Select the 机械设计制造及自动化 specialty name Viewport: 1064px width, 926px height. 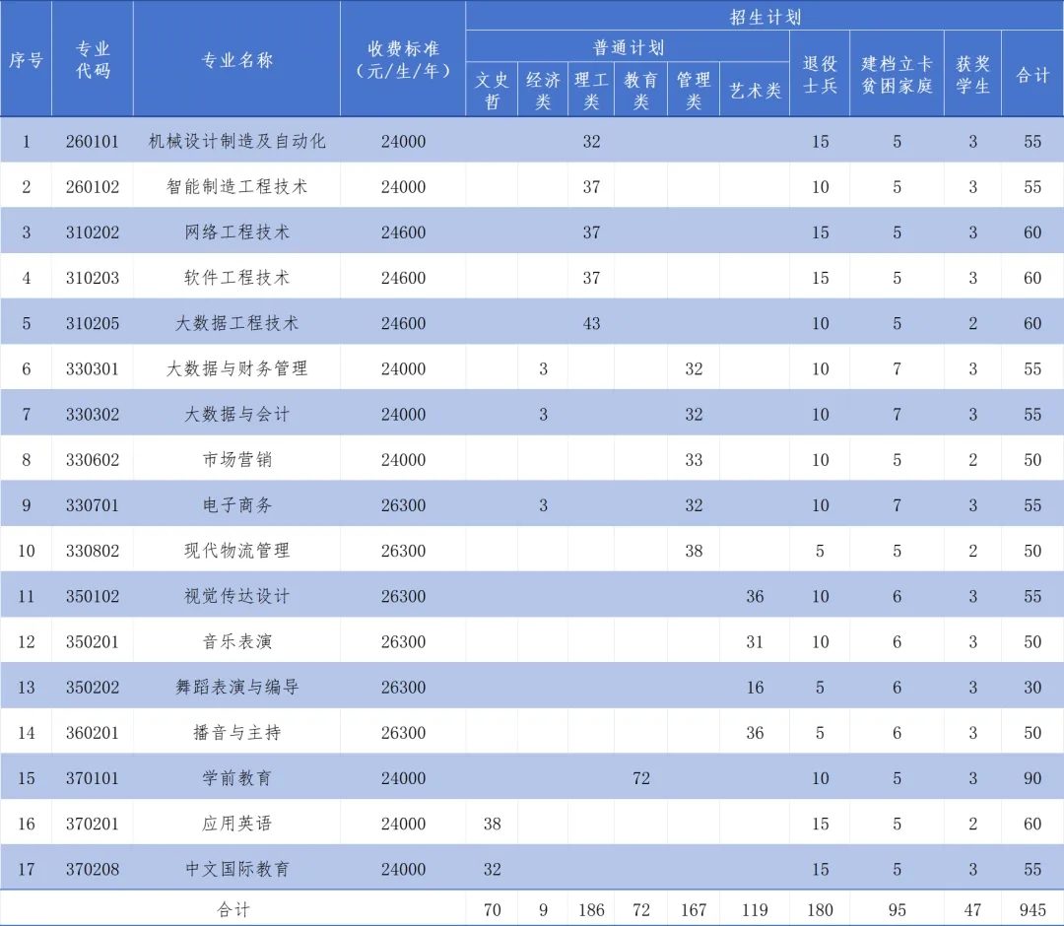click(233, 141)
